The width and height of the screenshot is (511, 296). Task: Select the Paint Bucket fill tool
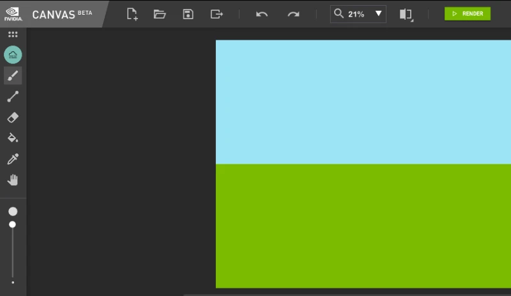(13, 138)
